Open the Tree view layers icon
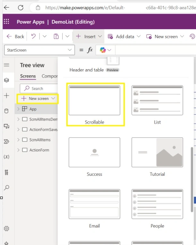196x245 pixels. [6, 80]
